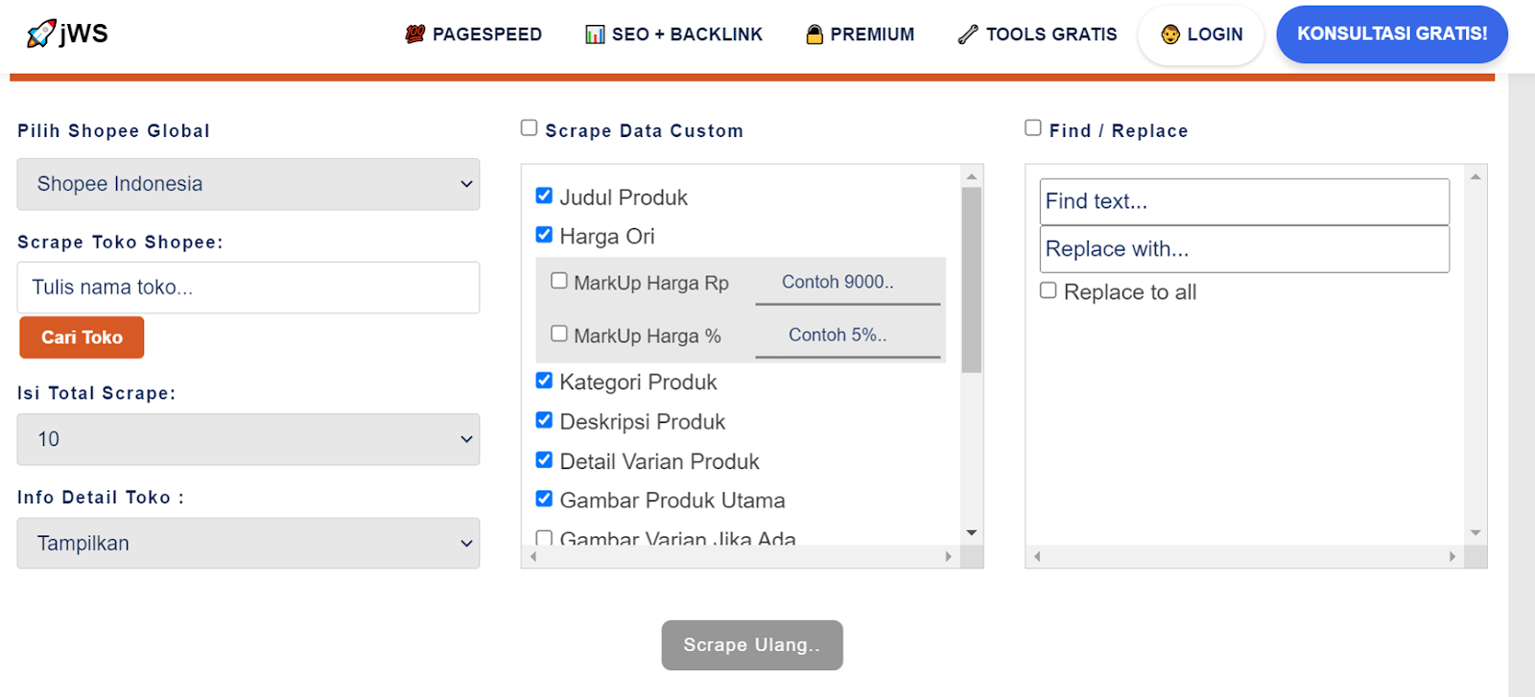Tick the Replace to all checkbox

tap(1049, 290)
